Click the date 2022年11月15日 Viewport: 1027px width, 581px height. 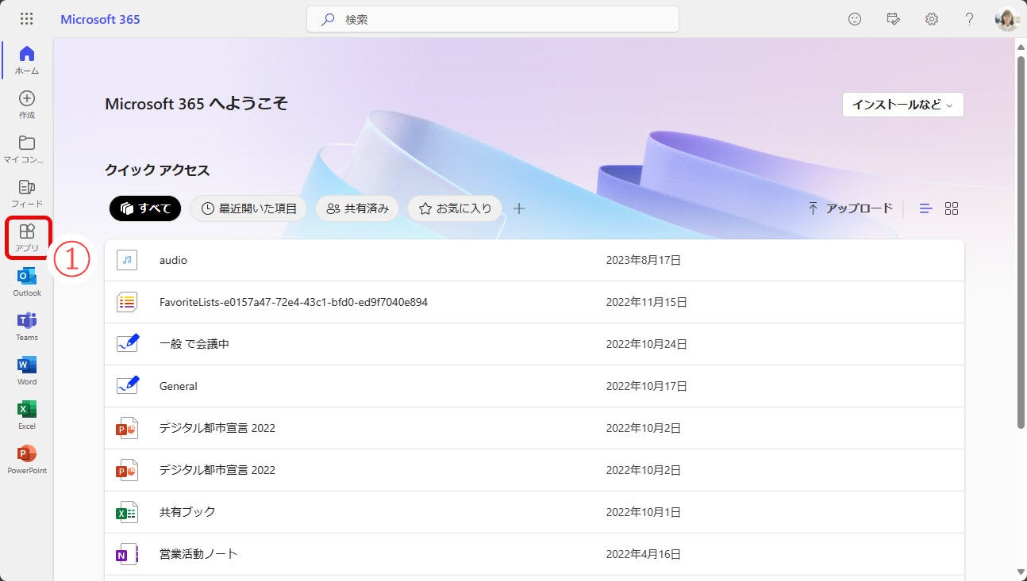[x=647, y=302]
